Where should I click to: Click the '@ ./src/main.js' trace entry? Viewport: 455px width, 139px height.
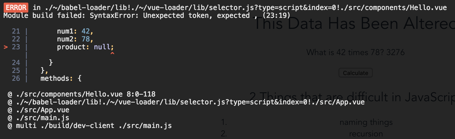click(x=42, y=118)
